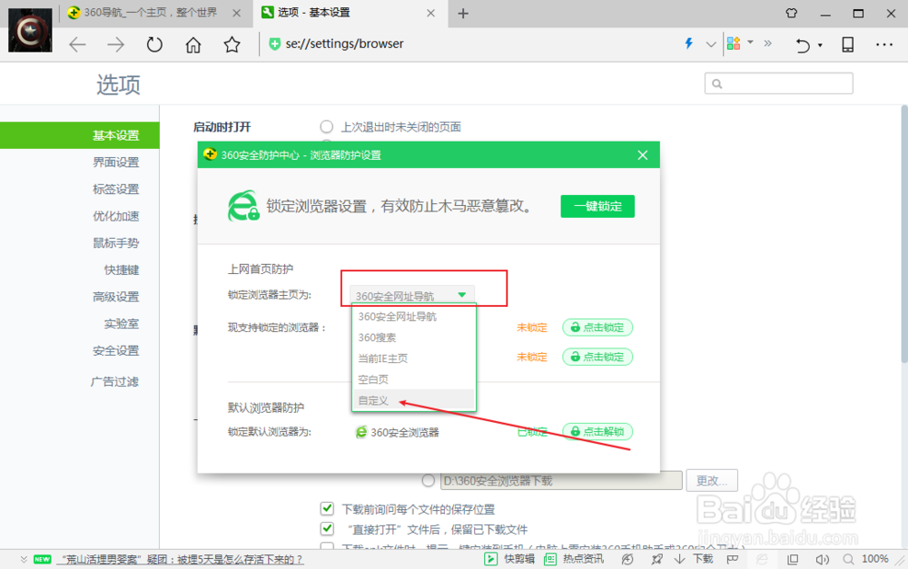Bookmark this page with the star icon

(x=232, y=44)
